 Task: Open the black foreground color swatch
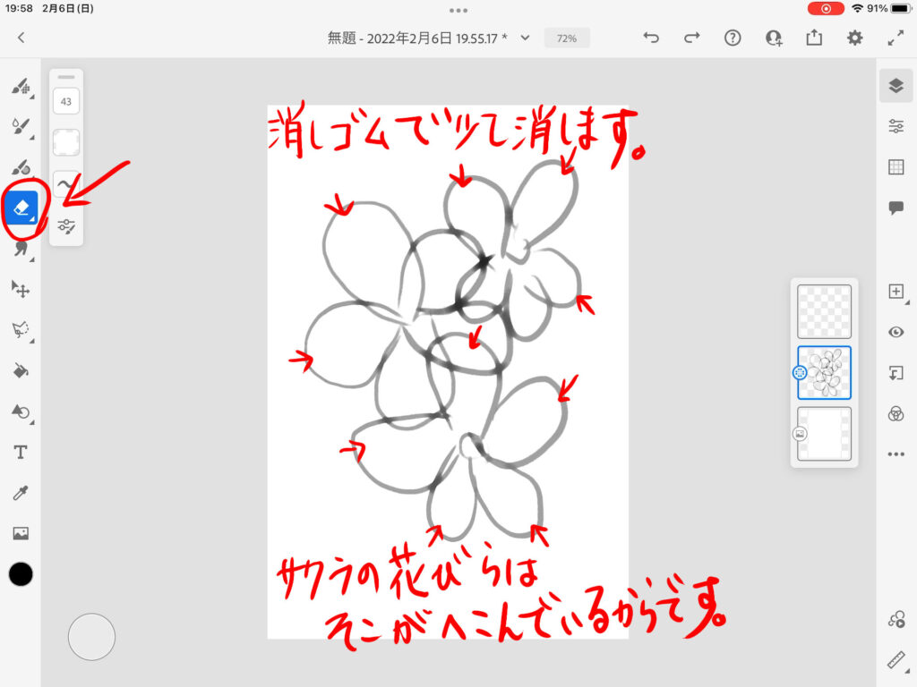click(x=21, y=574)
